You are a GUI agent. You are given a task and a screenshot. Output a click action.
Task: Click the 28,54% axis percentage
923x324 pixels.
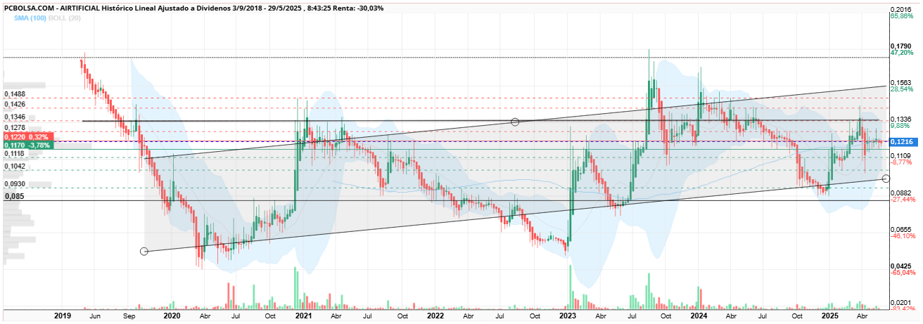point(900,89)
